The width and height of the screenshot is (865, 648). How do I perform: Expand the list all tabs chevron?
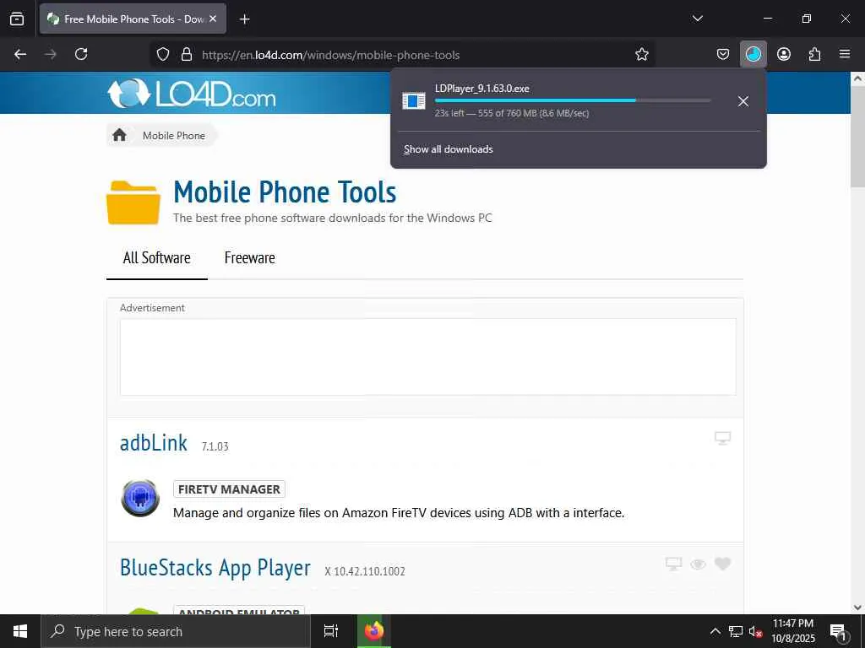pos(697,19)
